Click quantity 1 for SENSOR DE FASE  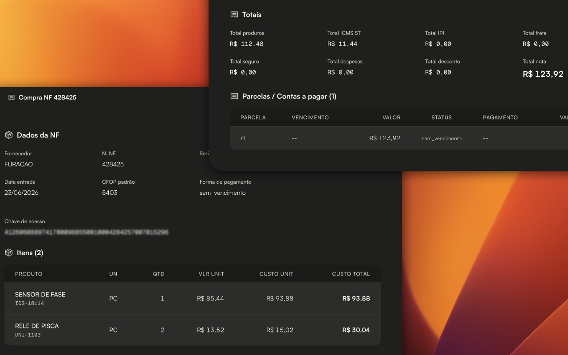[162, 299]
